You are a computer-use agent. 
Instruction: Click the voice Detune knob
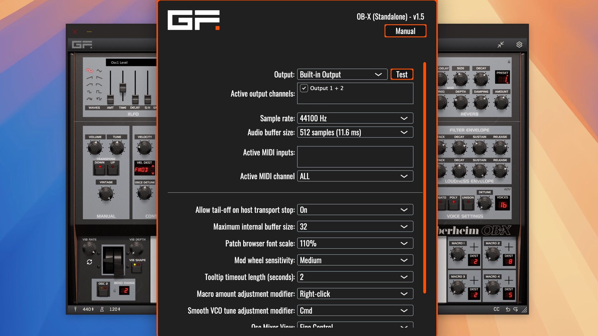click(x=485, y=203)
